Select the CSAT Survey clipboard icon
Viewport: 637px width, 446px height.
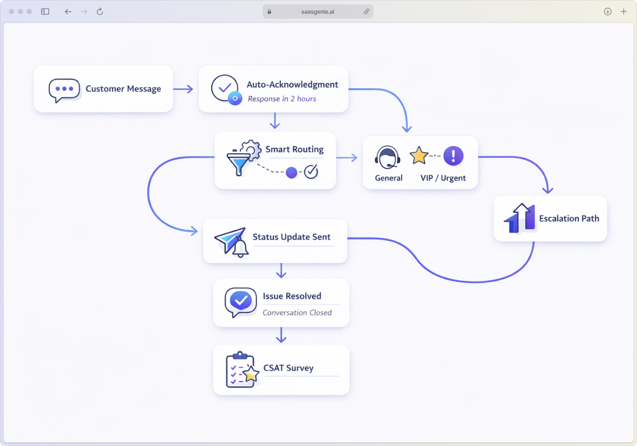coord(239,370)
